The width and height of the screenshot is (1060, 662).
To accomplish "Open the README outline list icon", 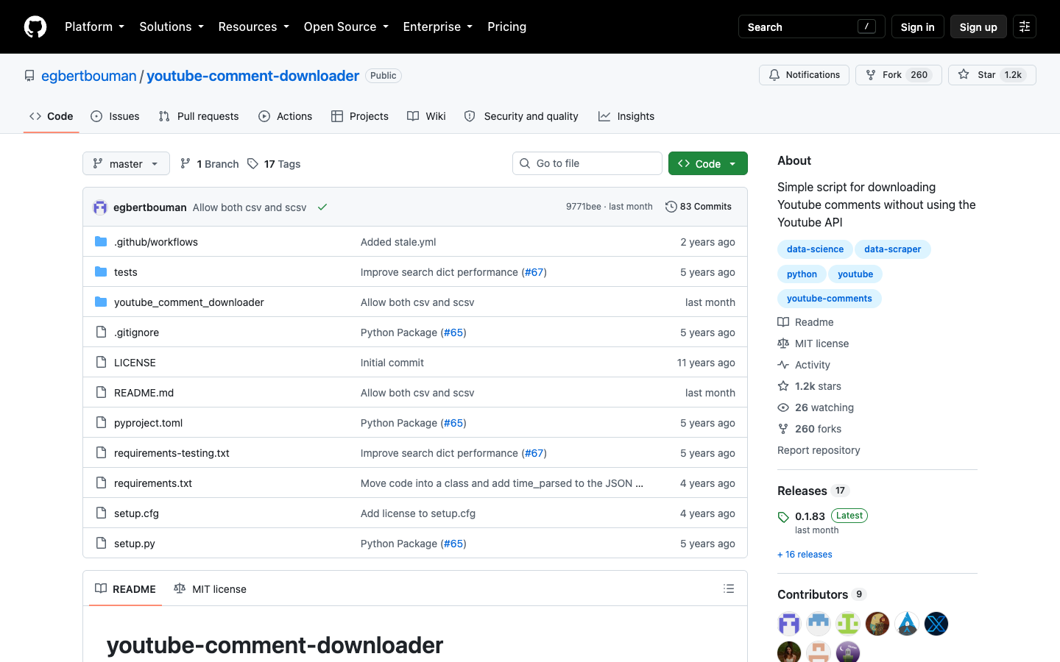I will click(729, 588).
